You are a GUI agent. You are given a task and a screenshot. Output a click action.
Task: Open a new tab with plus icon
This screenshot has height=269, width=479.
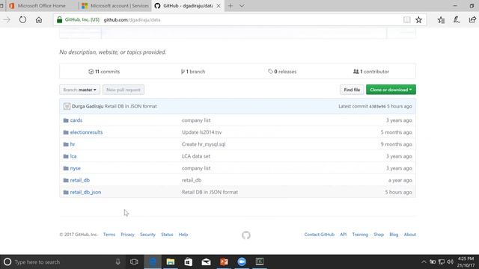coord(231,6)
